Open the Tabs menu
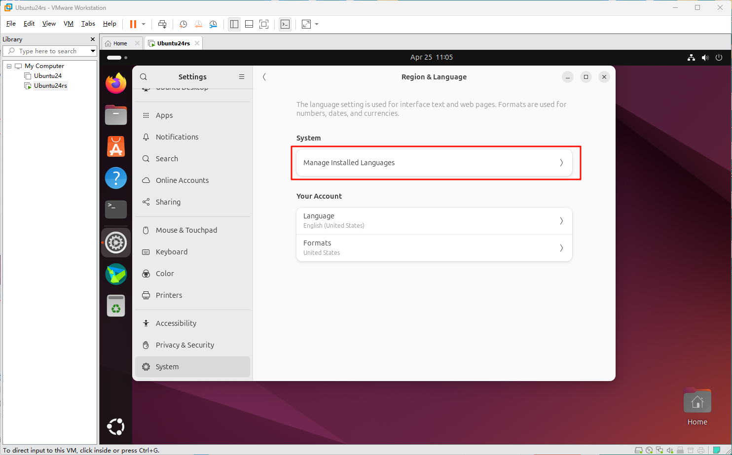Image resolution: width=732 pixels, height=455 pixels. pyautogui.click(x=88, y=24)
